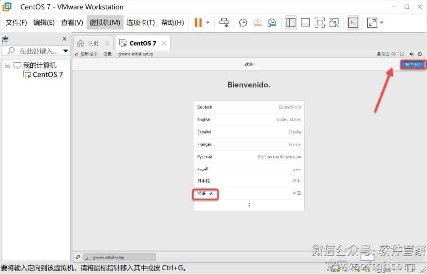Minimize the VMware Workstation window
Screen dimensions: 427x274
coord(394,7)
